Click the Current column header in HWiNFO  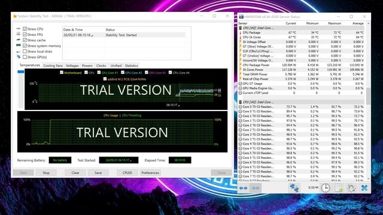[291, 23]
